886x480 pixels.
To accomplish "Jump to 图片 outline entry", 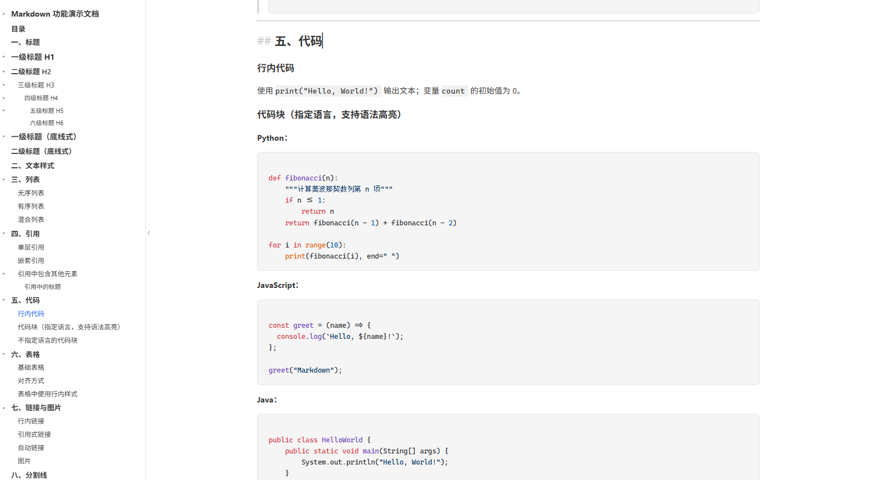I will tap(24, 461).
